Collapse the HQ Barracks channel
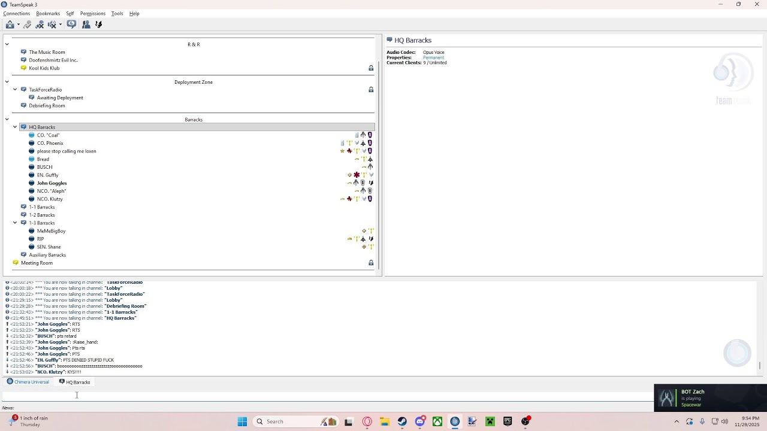 coord(15,127)
